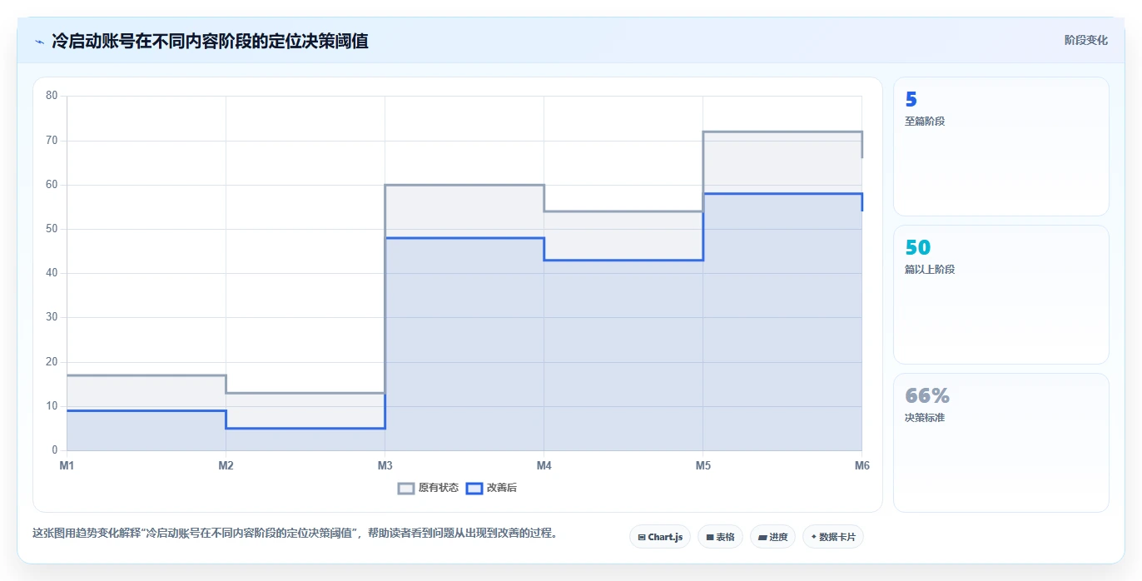Click the 数据卡片 tag button

pos(833,537)
